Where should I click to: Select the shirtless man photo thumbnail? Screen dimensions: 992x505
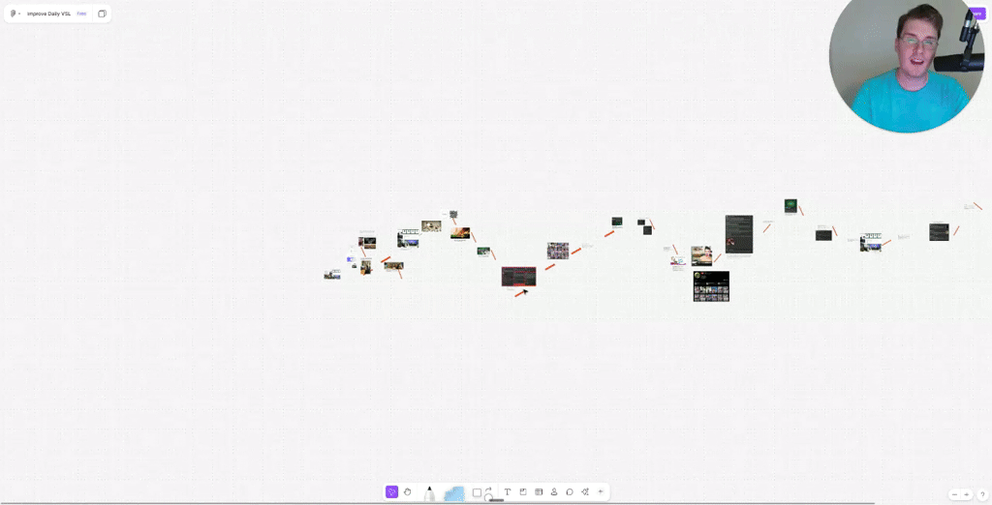[x=701, y=256]
